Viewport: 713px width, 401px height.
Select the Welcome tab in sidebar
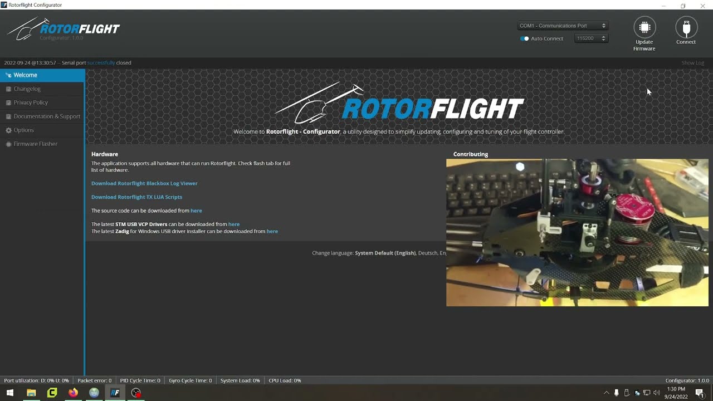42,75
